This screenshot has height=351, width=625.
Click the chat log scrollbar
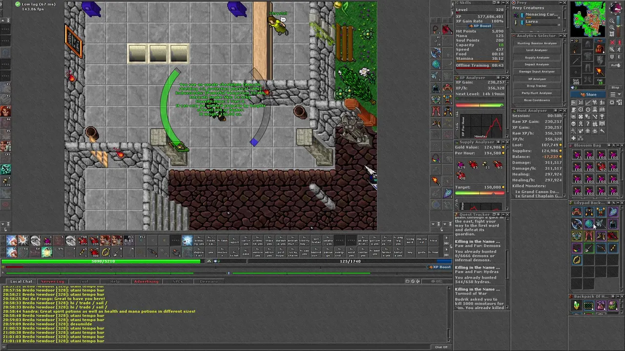(449, 313)
